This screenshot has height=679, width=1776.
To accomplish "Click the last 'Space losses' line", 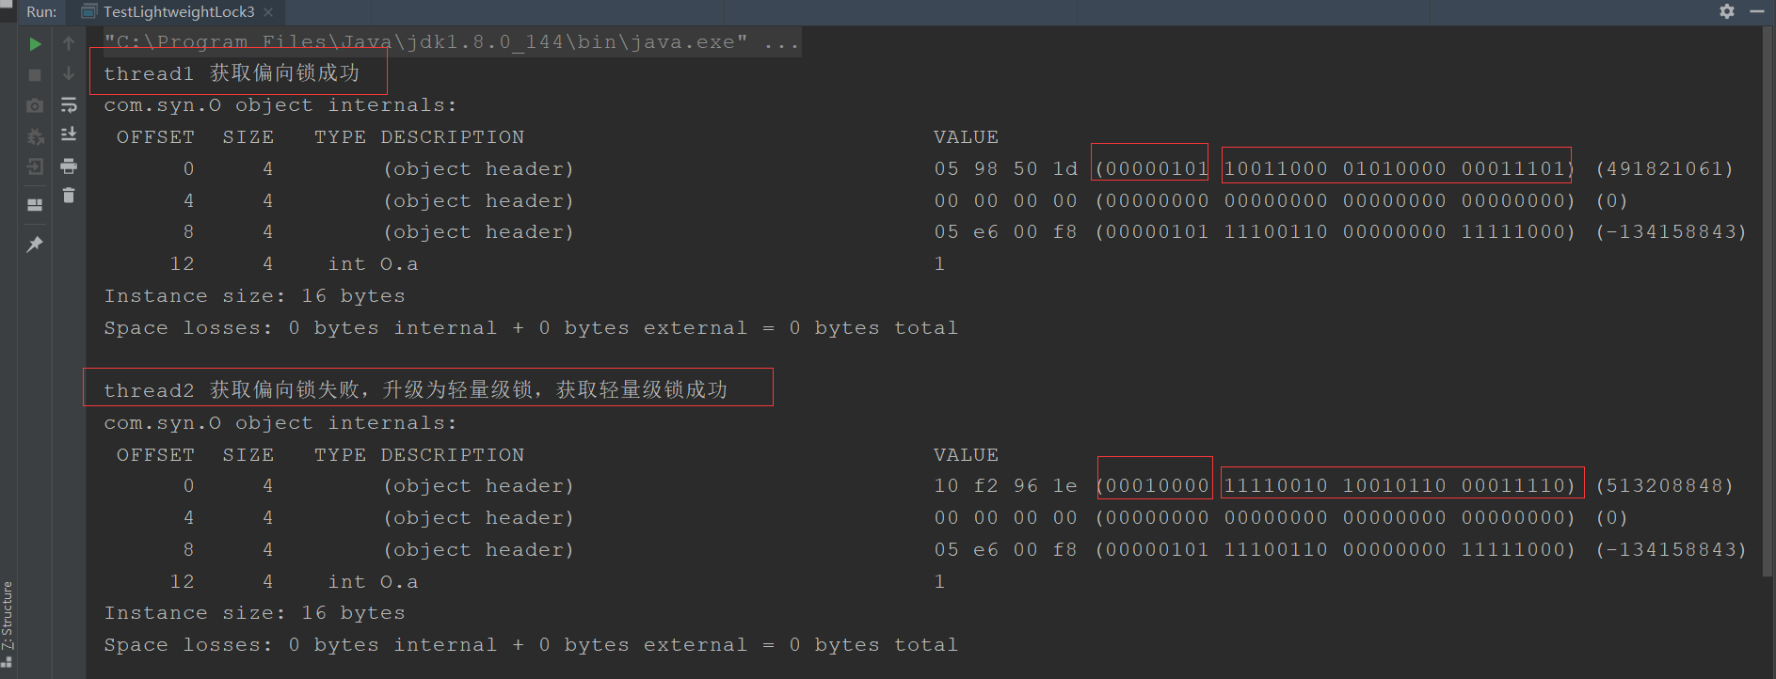I will 531,645.
